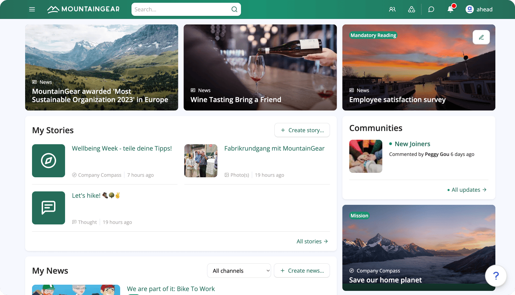Open the New Joiners community link
The image size is (515, 295).
(412, 144)
